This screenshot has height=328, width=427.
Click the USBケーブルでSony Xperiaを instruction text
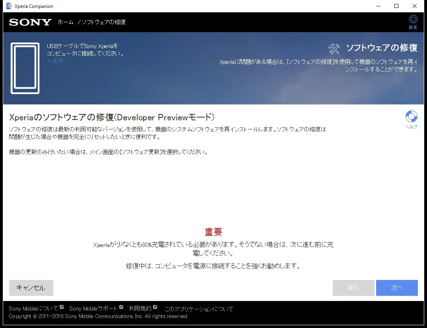tap(85, 50)
